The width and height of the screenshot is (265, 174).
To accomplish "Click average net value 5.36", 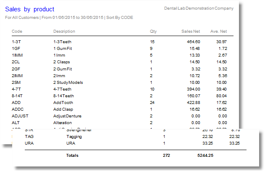I will tap(223, 76).
